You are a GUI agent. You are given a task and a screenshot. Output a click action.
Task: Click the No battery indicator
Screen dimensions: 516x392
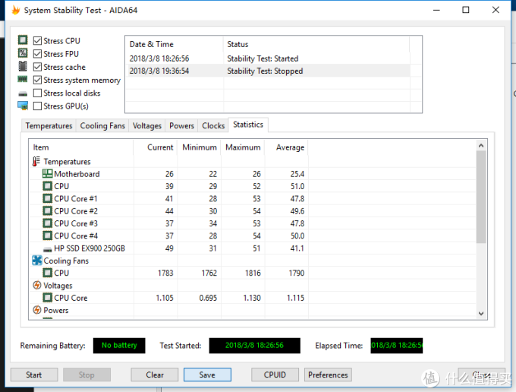click(x=119, y=346)
